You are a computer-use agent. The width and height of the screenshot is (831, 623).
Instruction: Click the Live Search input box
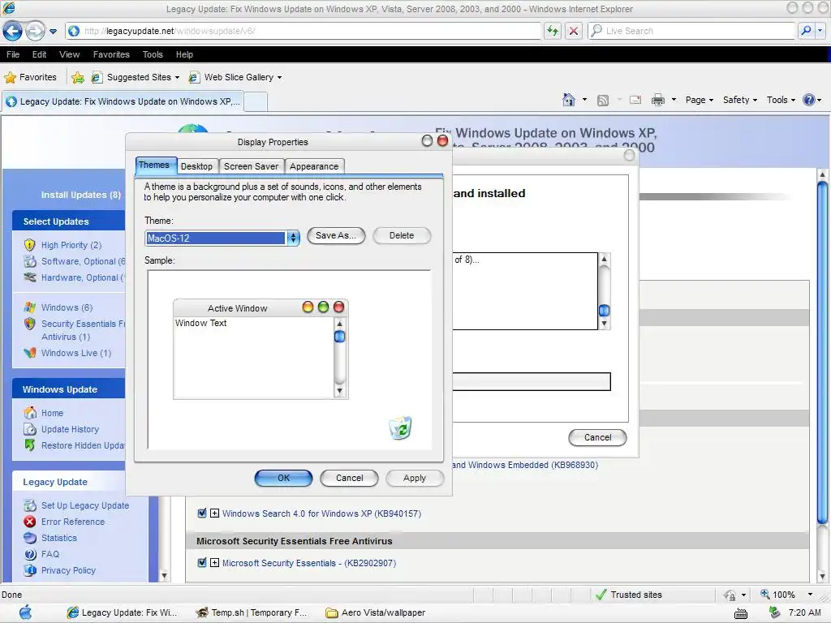click(x=691, y=31)
